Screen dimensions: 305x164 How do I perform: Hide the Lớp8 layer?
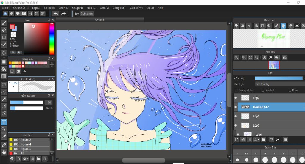pos(236,116)
